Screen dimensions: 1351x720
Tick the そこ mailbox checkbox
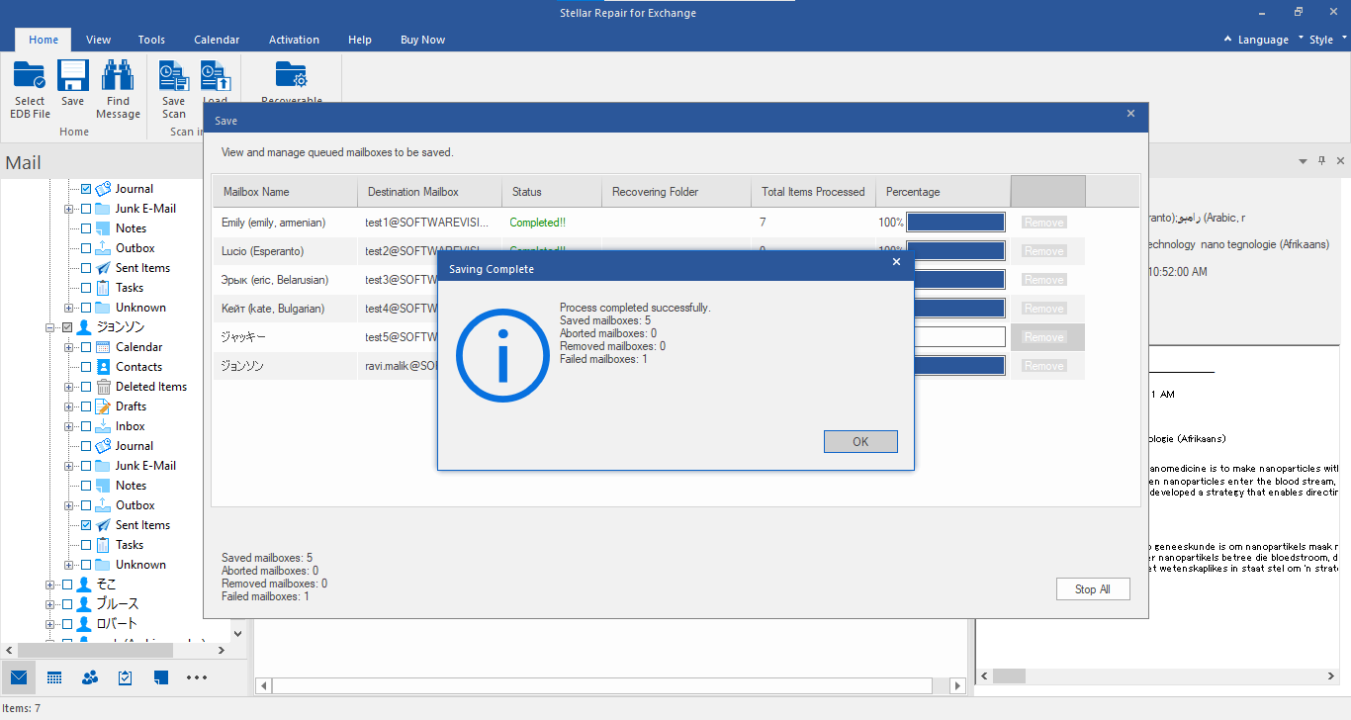coord(67,585)
